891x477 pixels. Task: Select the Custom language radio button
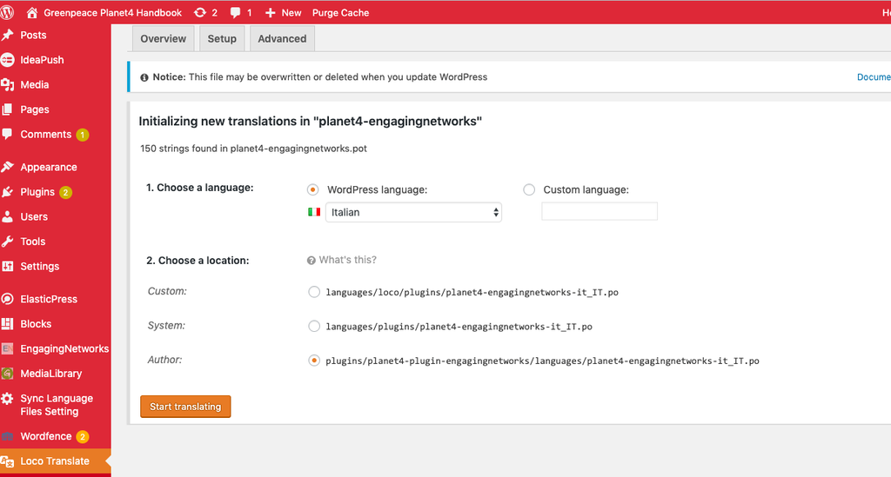529,189
